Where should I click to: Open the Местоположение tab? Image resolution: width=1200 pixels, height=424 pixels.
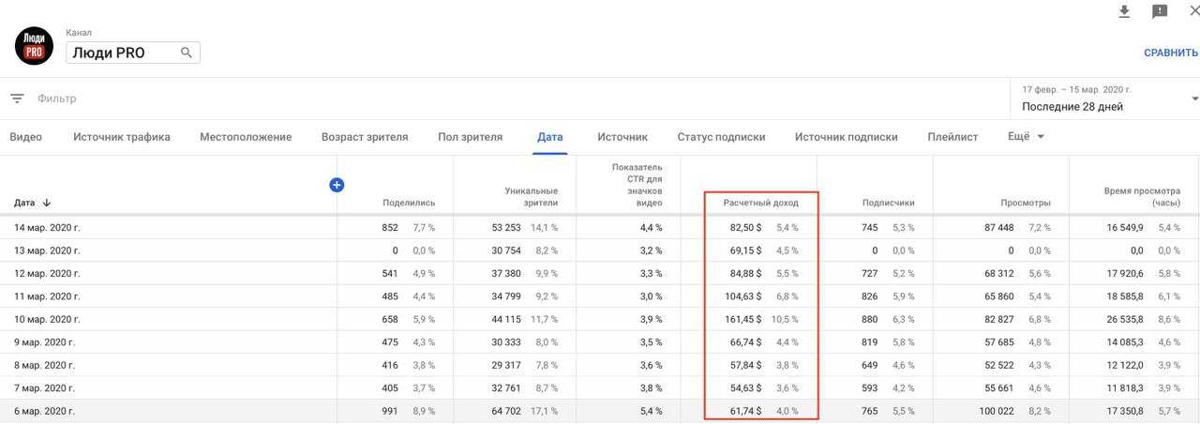pos(246,137)
